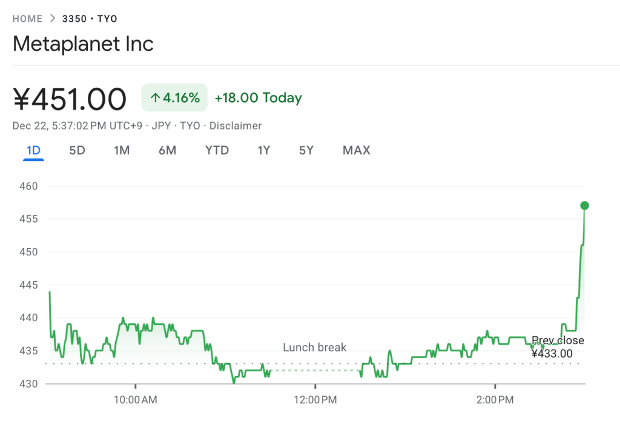This screenshot has width=620, height=421.
Task: Click the Lunch break label on chart
Action: click(x=314, y=348)
